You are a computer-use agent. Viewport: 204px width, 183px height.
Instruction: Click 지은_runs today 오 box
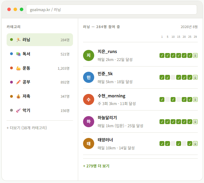pos(195,55)
